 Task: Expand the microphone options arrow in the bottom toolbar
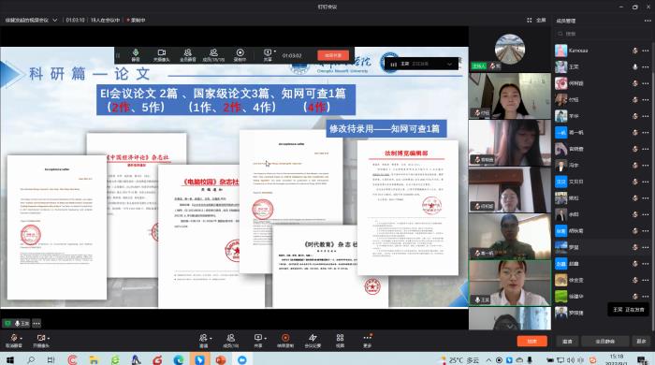(x=21, y=338)
